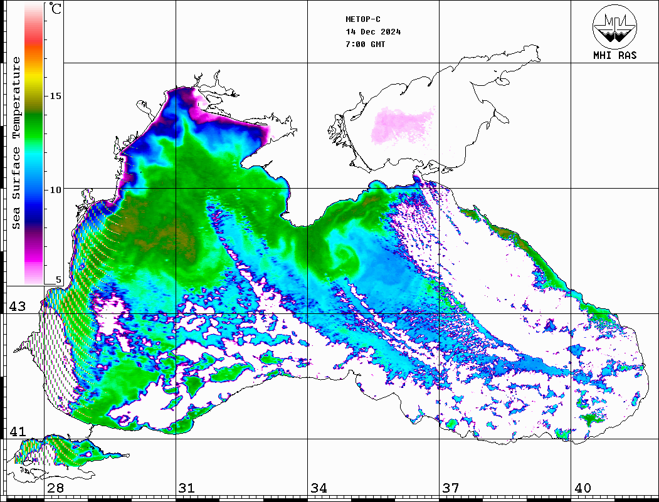659x502 pixels.
Task: Click the "MHI RAS" text label
Action: 615,55
